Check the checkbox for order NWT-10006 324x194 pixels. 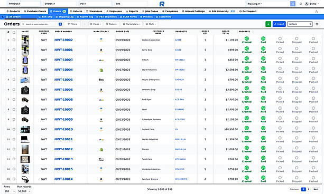point(14,90)
